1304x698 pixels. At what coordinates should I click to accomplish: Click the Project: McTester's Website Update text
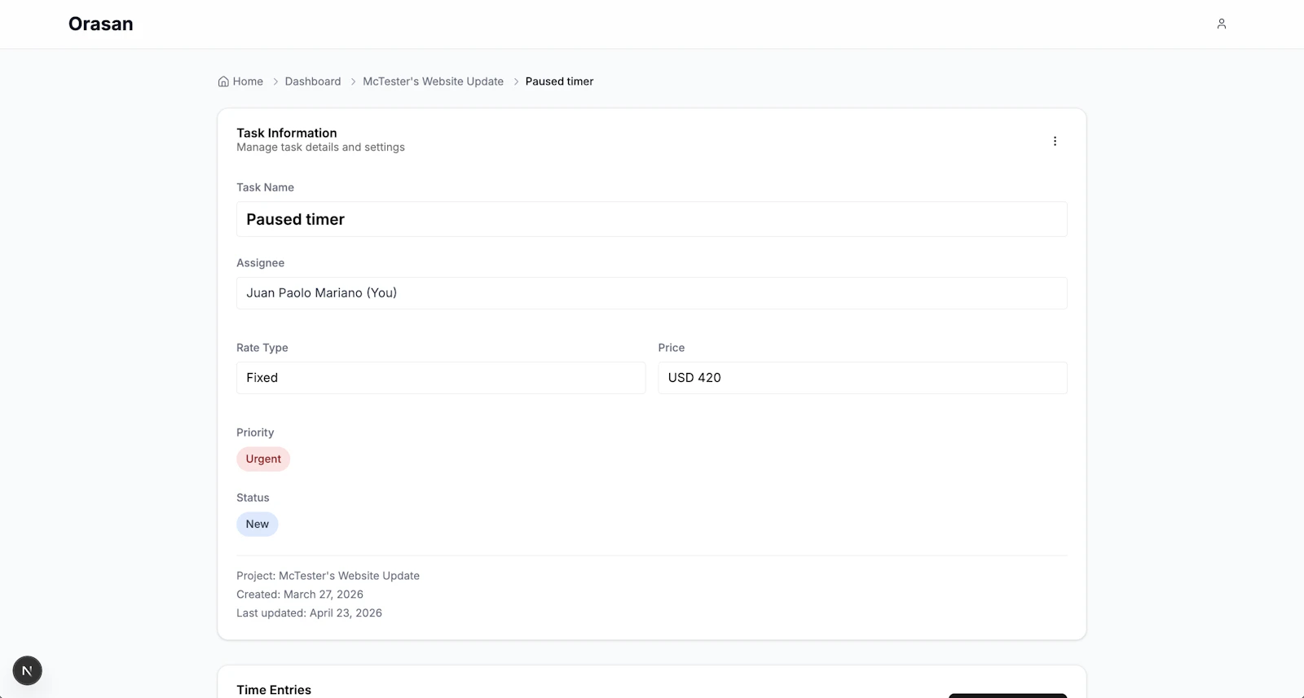click(x=328, y=576)
